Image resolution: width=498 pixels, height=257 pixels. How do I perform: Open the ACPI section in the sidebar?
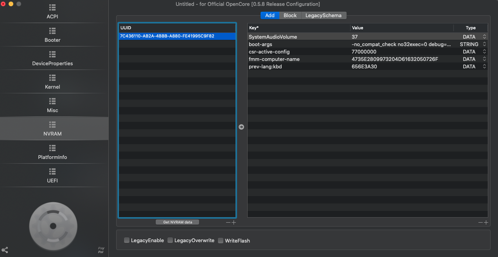coord(52,12)
